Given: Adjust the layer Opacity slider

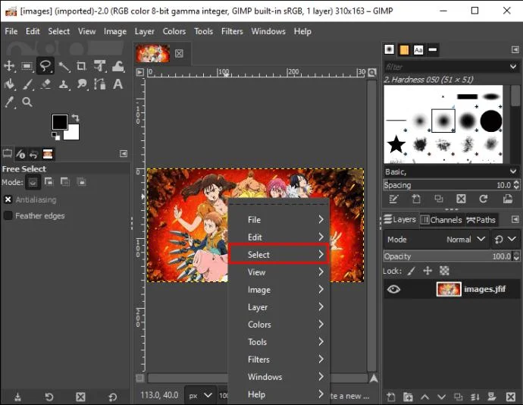Looking at the screenshot, I should click(x=448, y=256).
